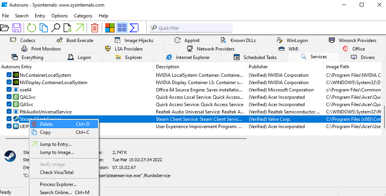Toggle the Microsoft entries filter icon

click(x=110, y=28)
